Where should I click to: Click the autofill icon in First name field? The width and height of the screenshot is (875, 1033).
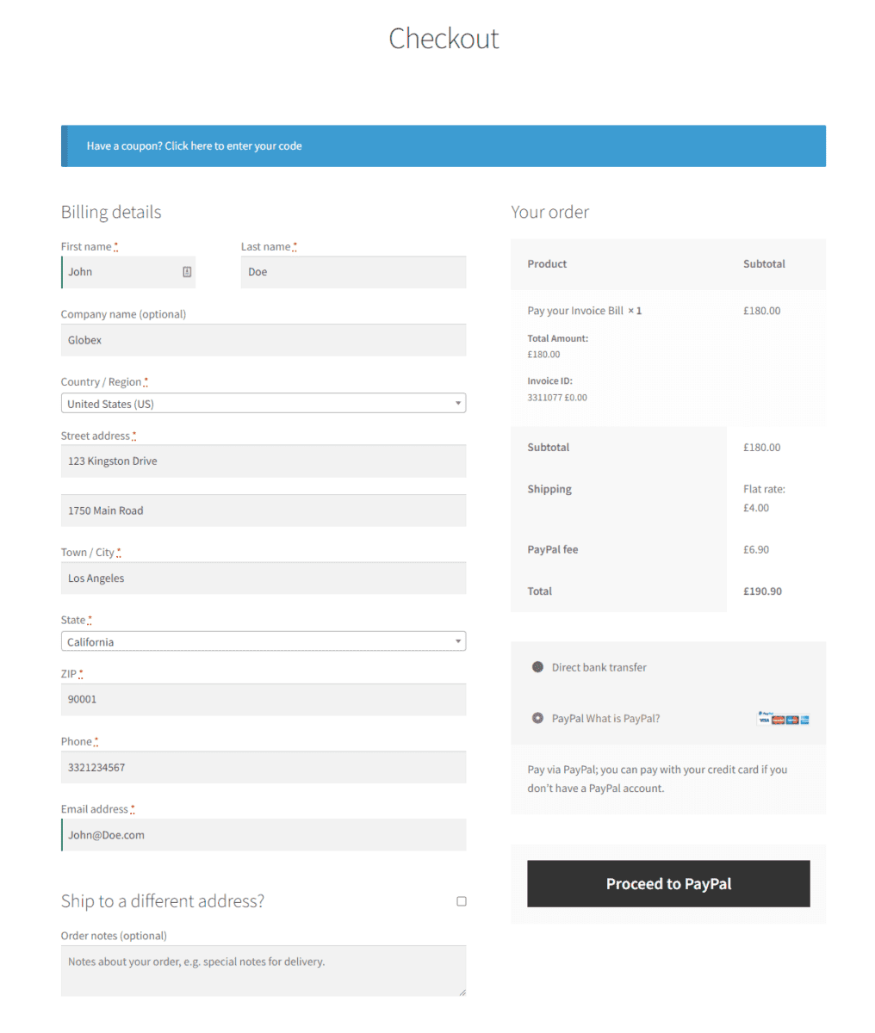pos(187,272)
